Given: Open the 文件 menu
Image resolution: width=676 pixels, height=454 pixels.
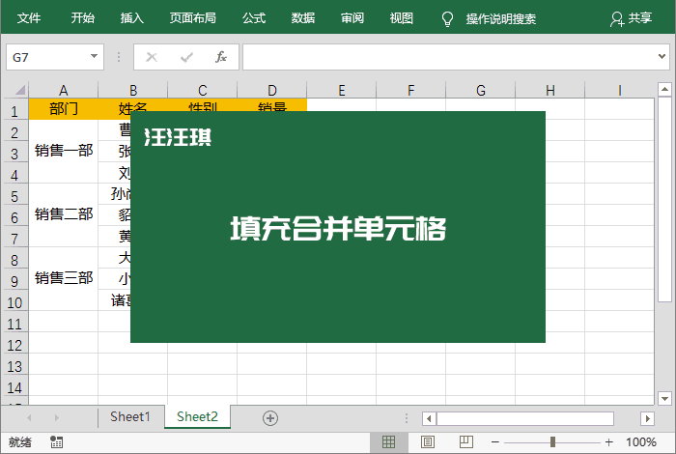Looking at the screenshot, I should click(x=29, y=18).
